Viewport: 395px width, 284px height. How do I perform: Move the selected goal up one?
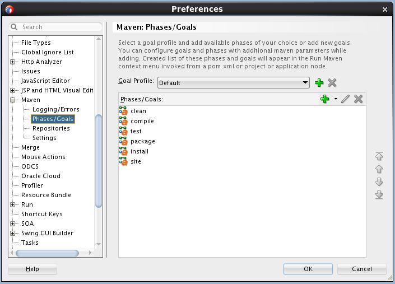[x=379, y=169]
